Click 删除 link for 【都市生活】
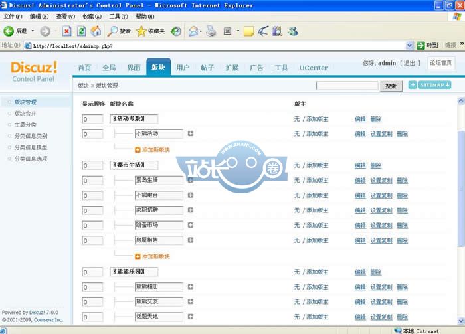Image resolution: width=465 pixels, height=334 pixels. point(376,165)
